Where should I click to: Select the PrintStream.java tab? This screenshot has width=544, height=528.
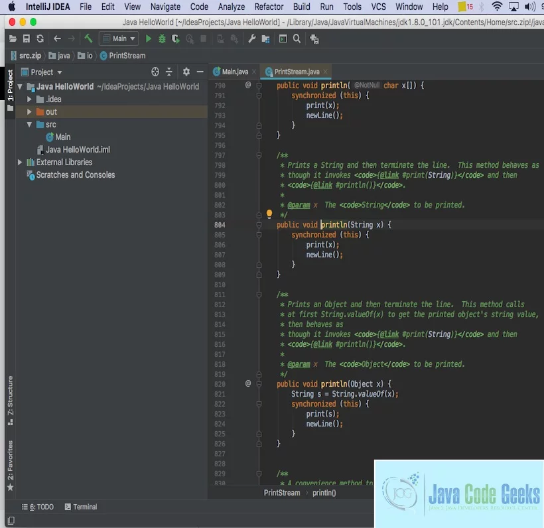[x=297, y=72]
